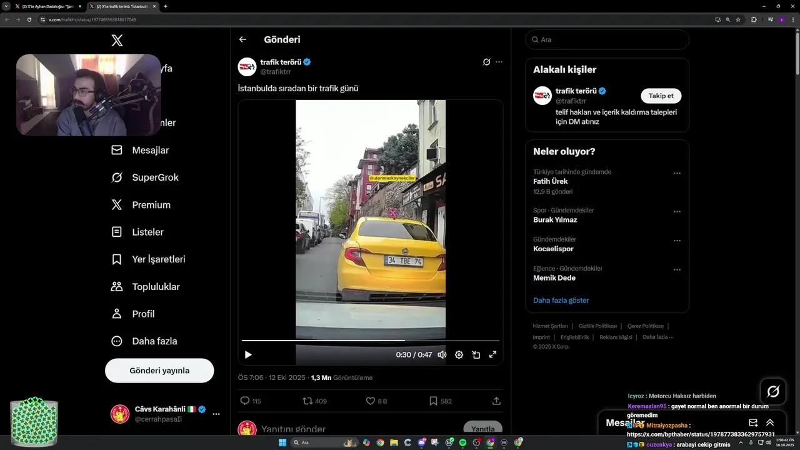This screenshot has width=800, height=450.
Task: Expand footer Daha fazla links
Action: click(x=657, y=337)
